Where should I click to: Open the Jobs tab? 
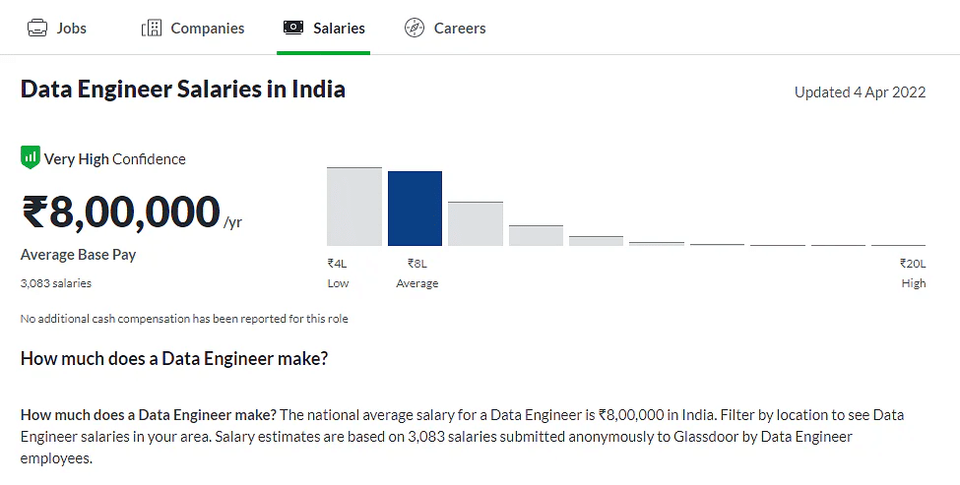click(71, 28)
